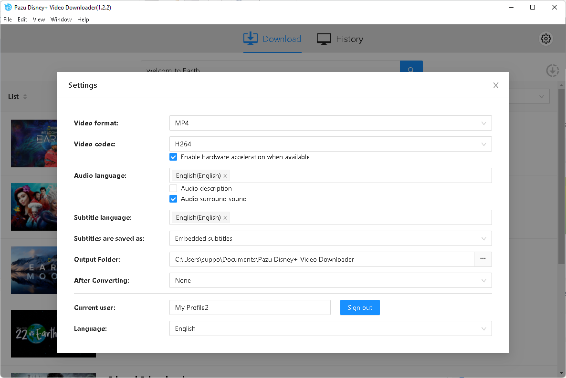Toggle Enable hardware acceleration checkbox
The width and height of the screenshot is (566, 378).
point(173,157)
